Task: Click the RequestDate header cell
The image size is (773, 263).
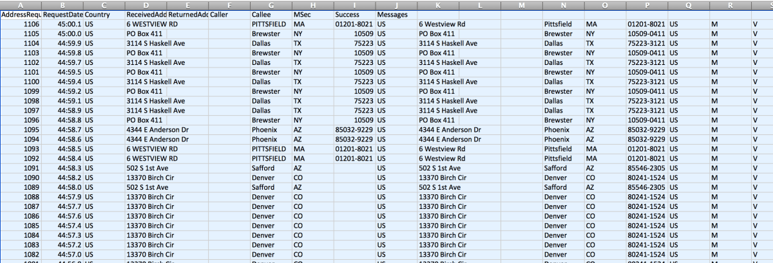Action: pyautogui.click(x=62, y=14)
